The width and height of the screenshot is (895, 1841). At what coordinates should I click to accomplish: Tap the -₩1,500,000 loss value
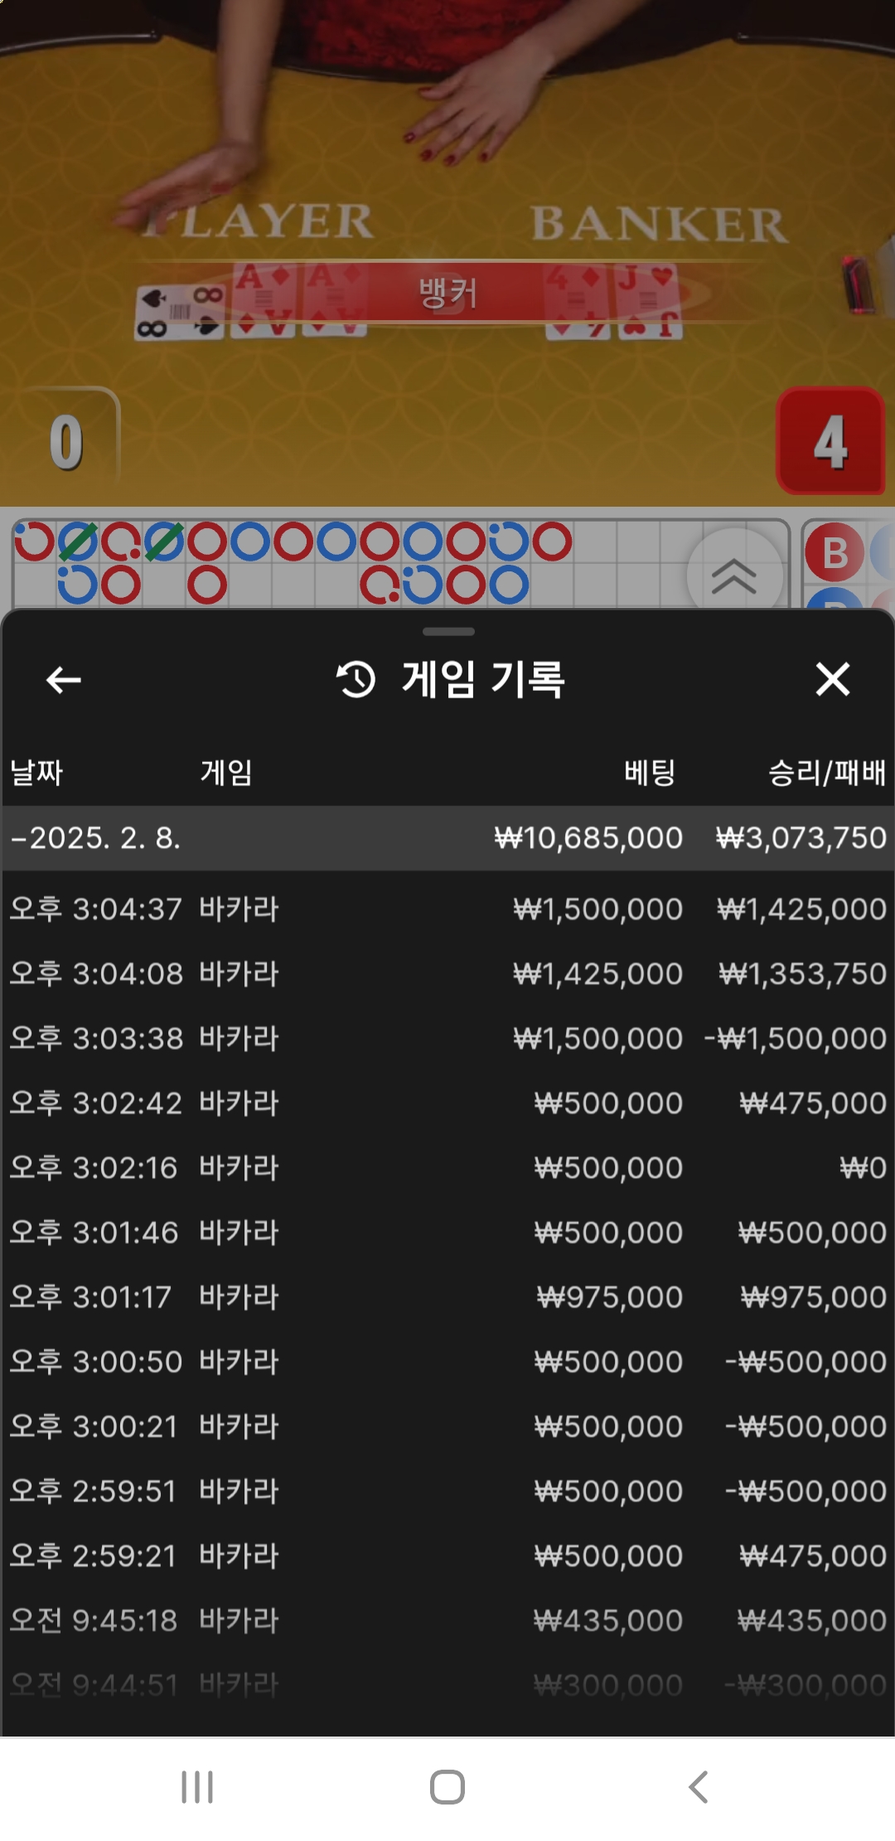796,1038
